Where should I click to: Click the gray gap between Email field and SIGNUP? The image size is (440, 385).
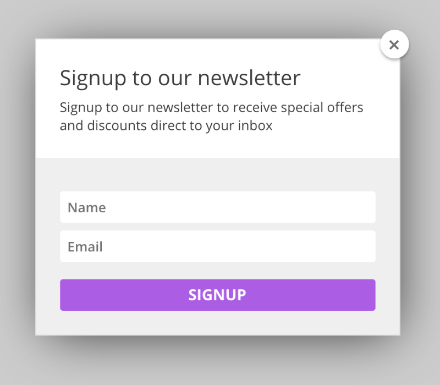217,271
